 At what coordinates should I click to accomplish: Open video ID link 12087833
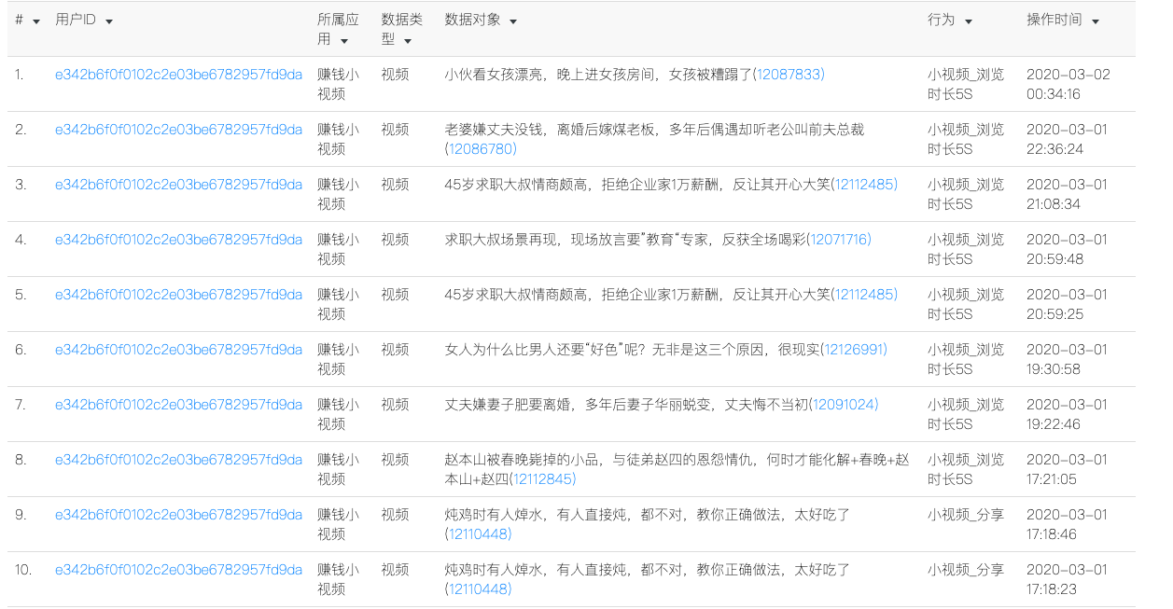(x=789, y=75)
